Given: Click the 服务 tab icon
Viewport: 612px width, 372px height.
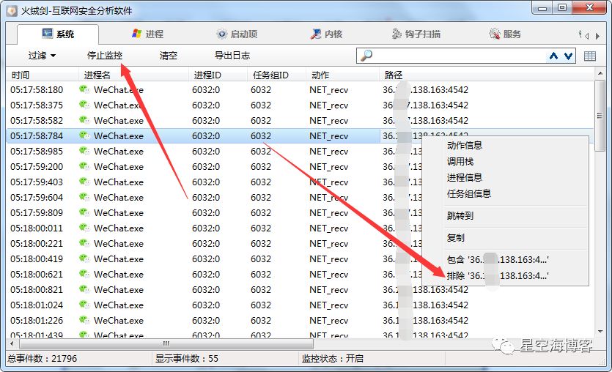Looking at the screenshot, I should coord(495,34).
